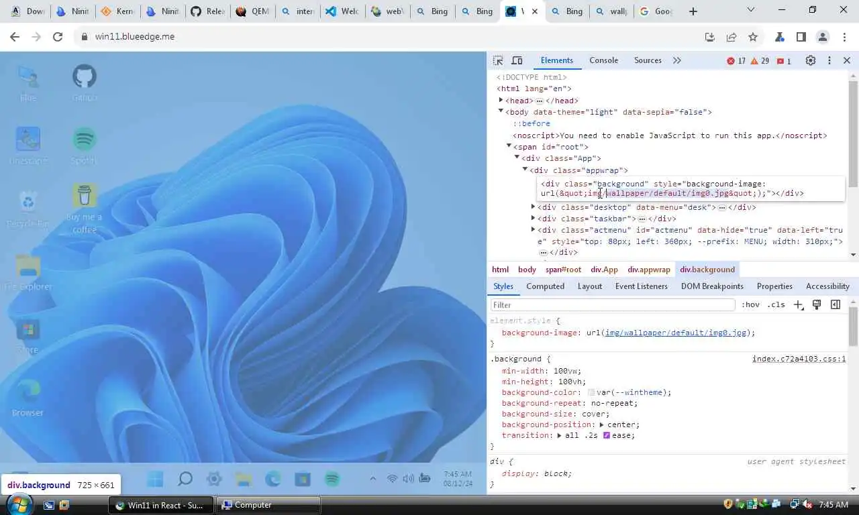This screenshot has height=515, width=859.
Task: Reload the win11.blueedge.me page
Action: tap(58, 37)
